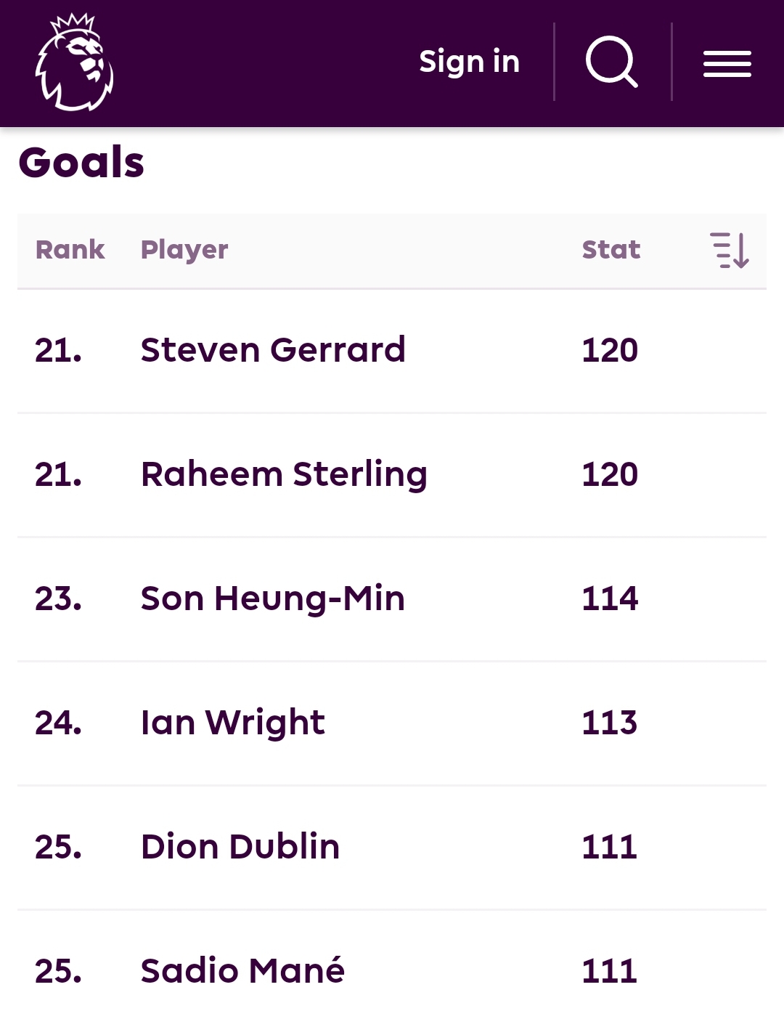View Ian Wright's player page
The width and height of the screenshot is (784, 1019).
(x=233, y=723)
